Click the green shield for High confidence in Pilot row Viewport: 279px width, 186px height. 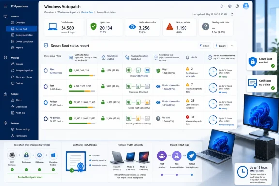tap(158, 71)
